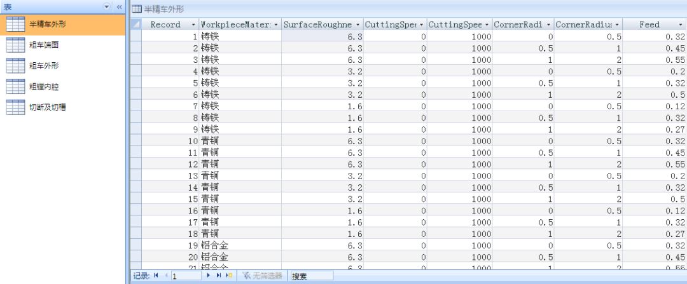Screen dimensions: 687x284
Task: Open the 粗车端面 table
Action: point(48,45)
